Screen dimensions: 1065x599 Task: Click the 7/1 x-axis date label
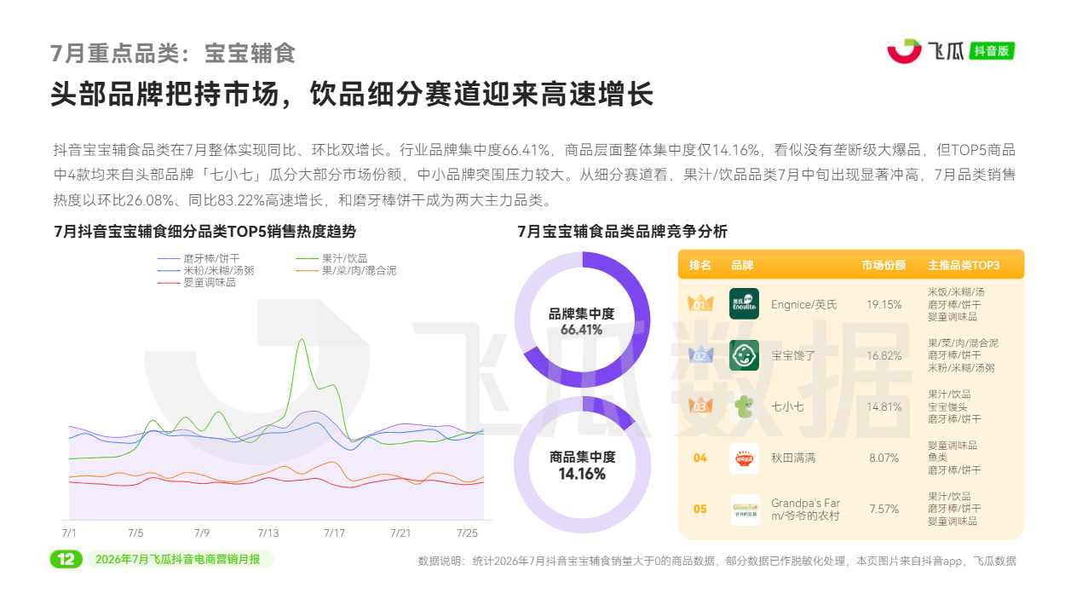coord(69,533)
